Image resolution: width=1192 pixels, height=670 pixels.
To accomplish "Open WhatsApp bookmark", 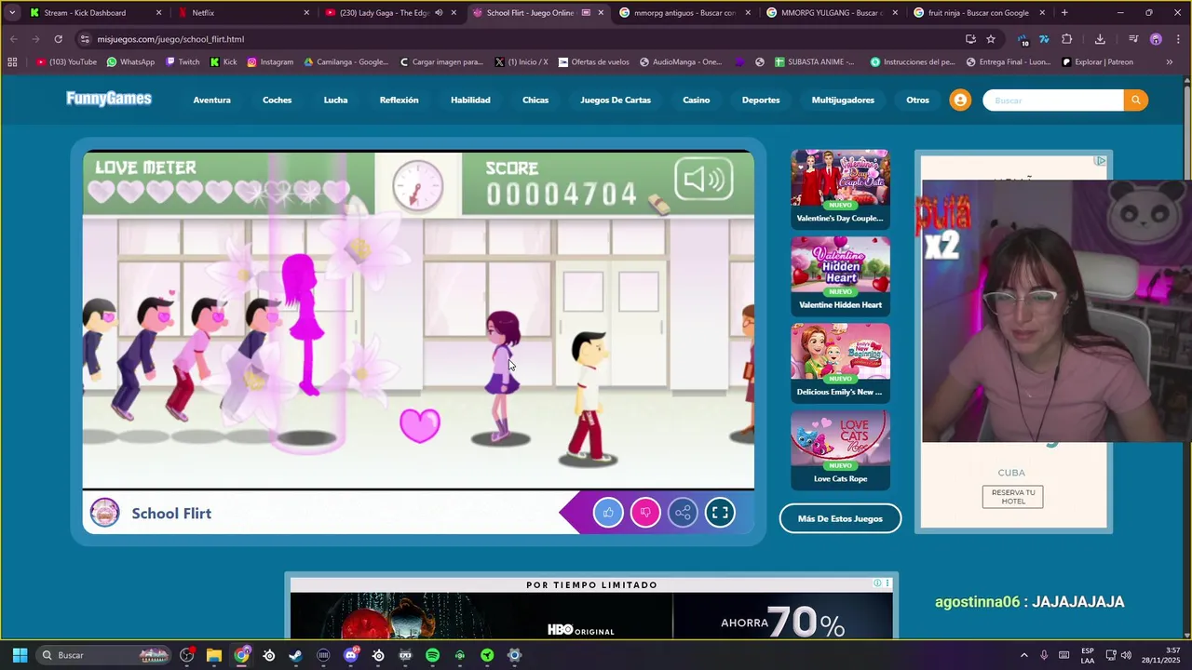I will pos(130,62).
